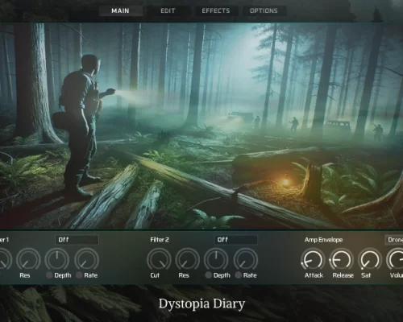Click the Filter 1 Rate knob
The image size is (403, 322).
click(86, 259)
